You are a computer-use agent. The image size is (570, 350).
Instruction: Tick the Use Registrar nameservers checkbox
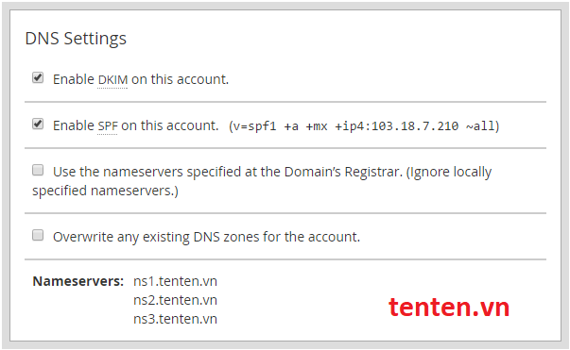pyautogui.click(x=38, y=170)
